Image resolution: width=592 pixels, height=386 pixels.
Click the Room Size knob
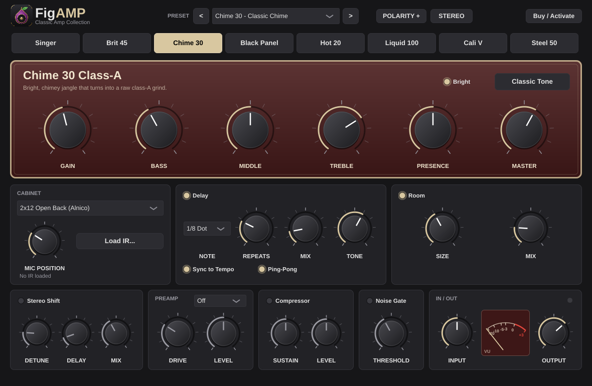click(x=442, y=228)
